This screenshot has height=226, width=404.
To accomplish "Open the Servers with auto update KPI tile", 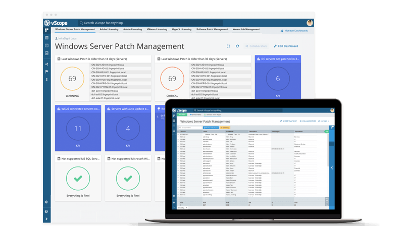I will point(128,128).
